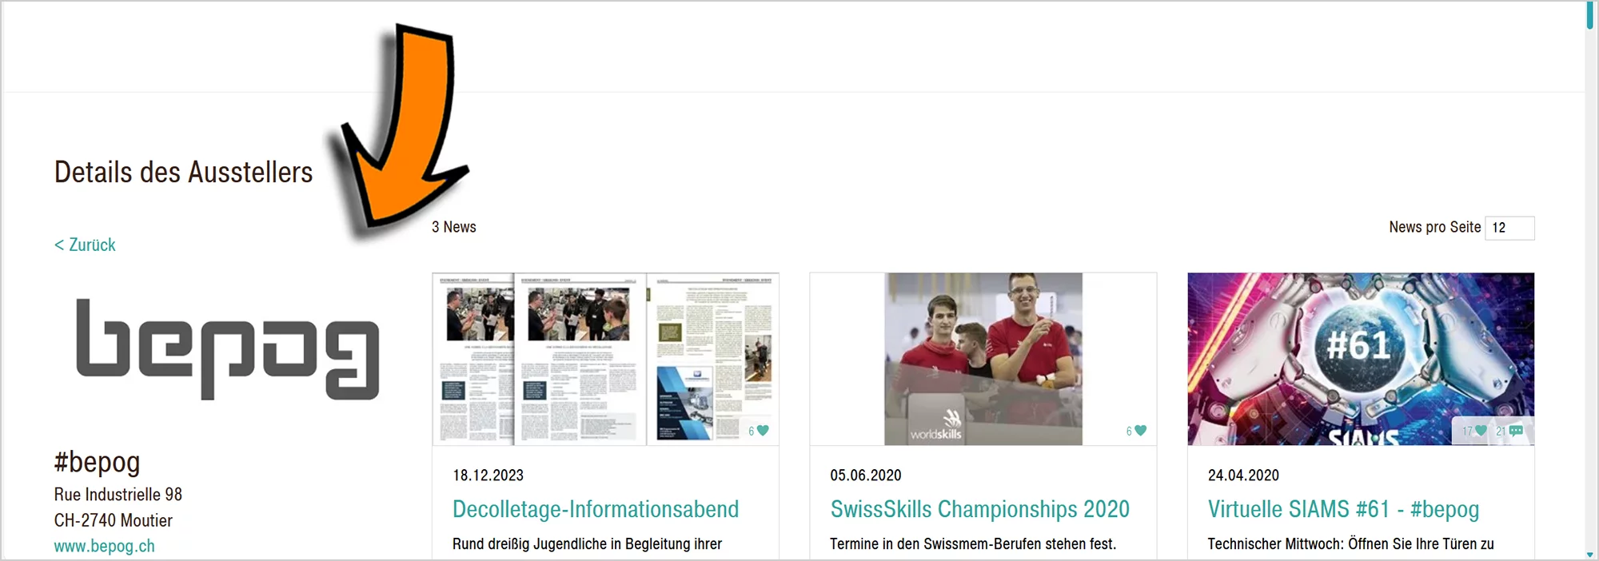1599x561 pixels.
Task: Click the vertical scrollbar thumb
Action: coord(1590,16)
